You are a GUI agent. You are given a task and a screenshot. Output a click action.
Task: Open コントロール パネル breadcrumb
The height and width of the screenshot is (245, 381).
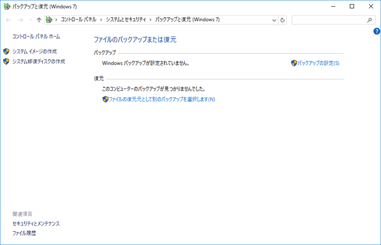(79, 20)
